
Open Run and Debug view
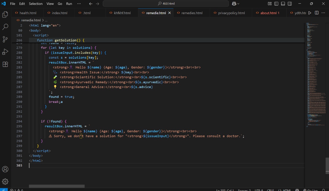[5, 52]
